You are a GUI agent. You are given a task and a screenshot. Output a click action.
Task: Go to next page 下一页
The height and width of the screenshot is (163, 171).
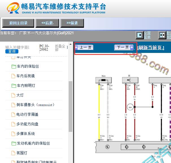(124, 47)
